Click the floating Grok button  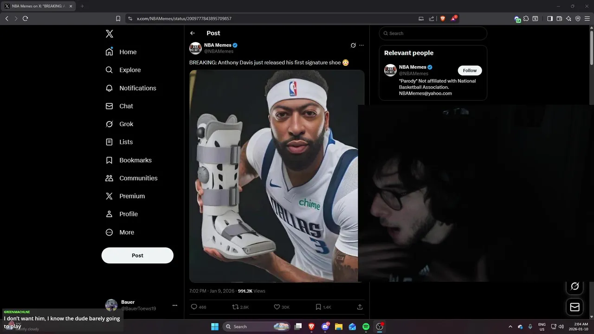point(575,286)
